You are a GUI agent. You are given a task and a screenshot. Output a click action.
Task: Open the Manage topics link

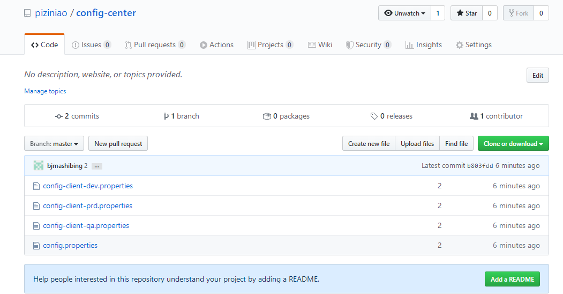point(45,91)
